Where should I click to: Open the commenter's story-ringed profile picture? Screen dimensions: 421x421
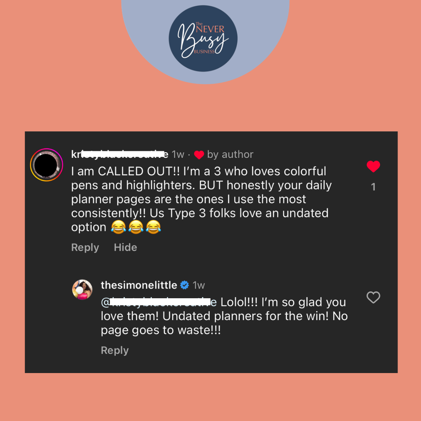(x=46, y=165)
